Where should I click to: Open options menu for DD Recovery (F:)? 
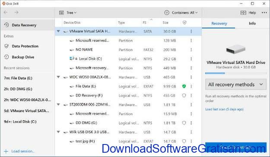(x=191, y=95)
